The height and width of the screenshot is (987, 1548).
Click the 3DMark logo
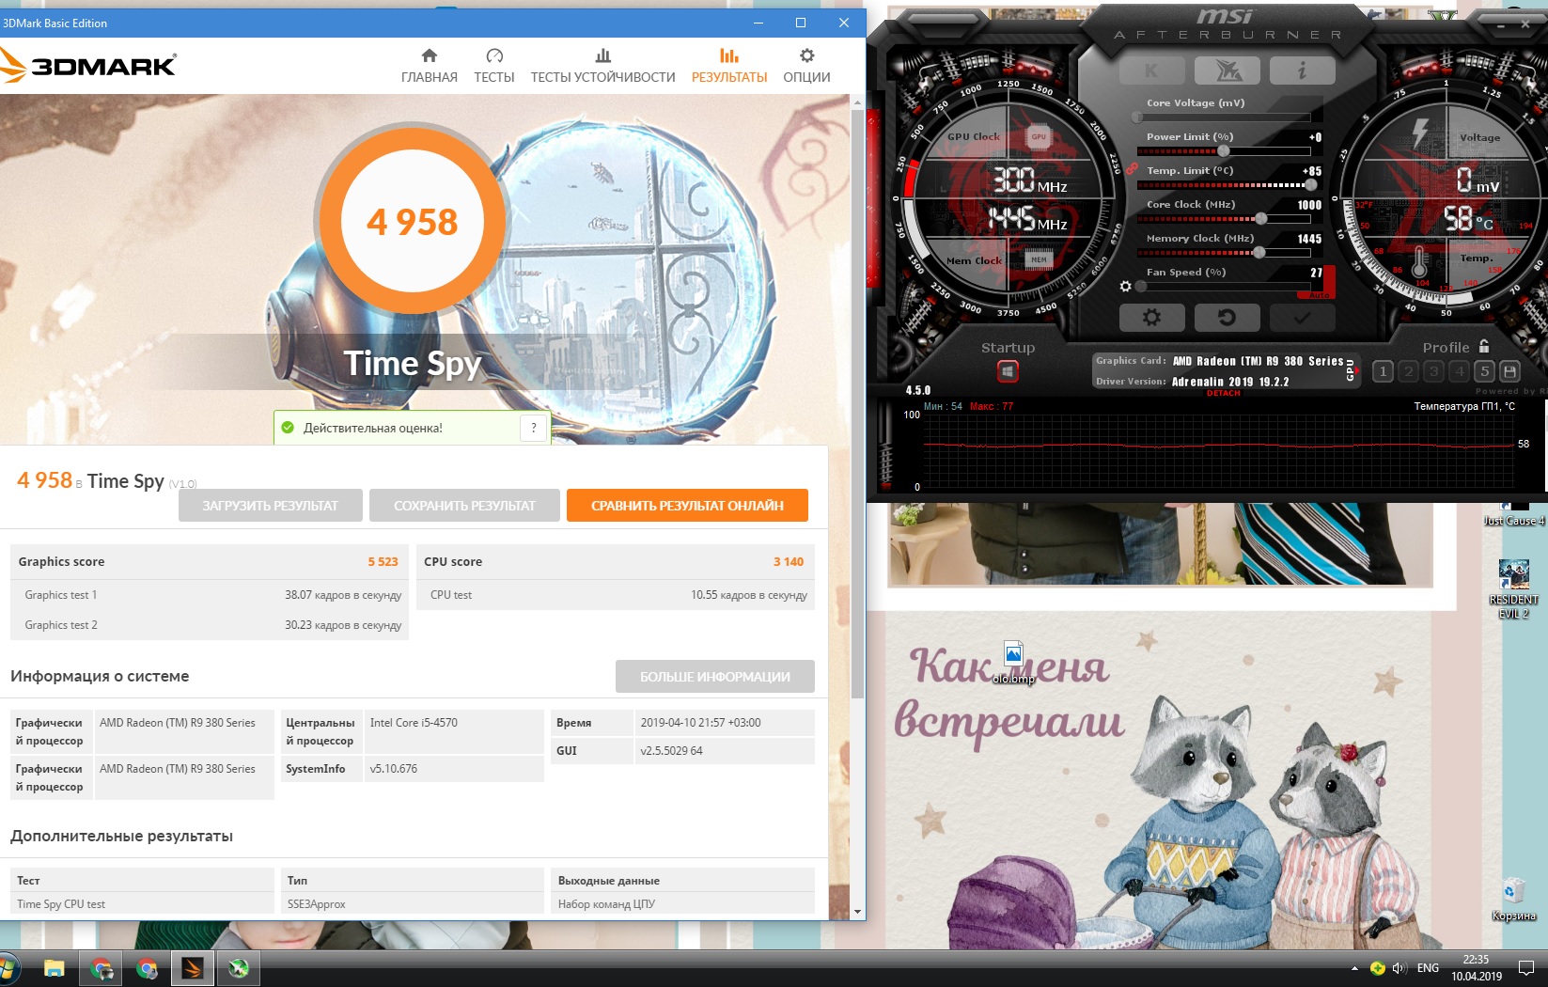pos(88,66)
